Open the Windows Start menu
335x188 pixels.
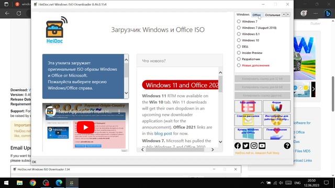[x=6, y=183]
